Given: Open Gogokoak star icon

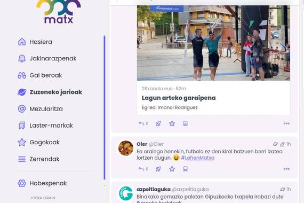Looking at the screenshot, I should (22, 142).
